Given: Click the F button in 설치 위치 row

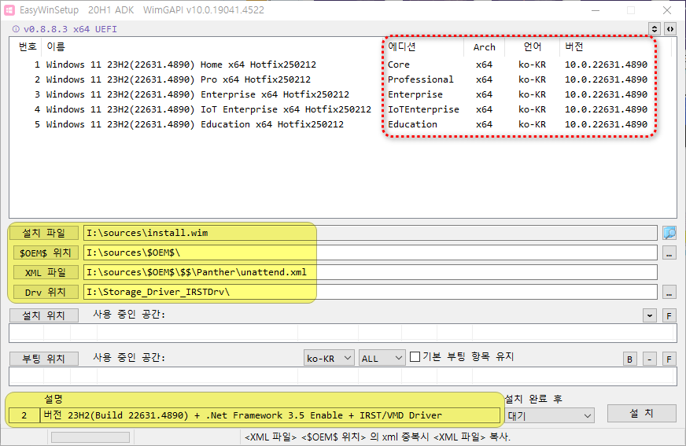Looking at the screenshot, I should [669, 315].
